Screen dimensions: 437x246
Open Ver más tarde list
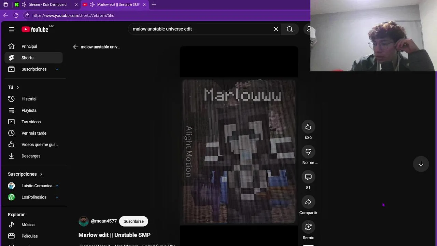pos(33,133)
